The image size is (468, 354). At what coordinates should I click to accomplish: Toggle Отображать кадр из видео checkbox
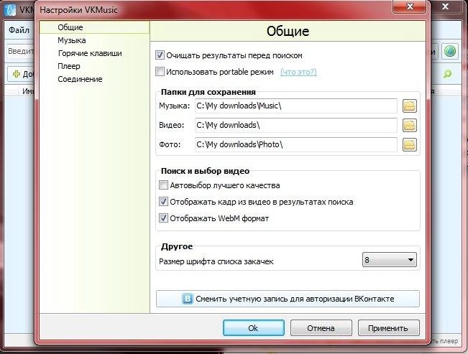click(163, 202)
